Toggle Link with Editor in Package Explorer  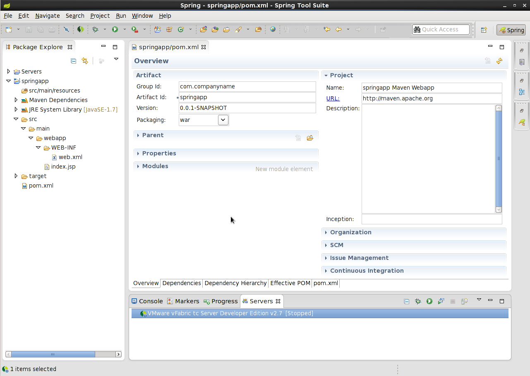point(85,61)
